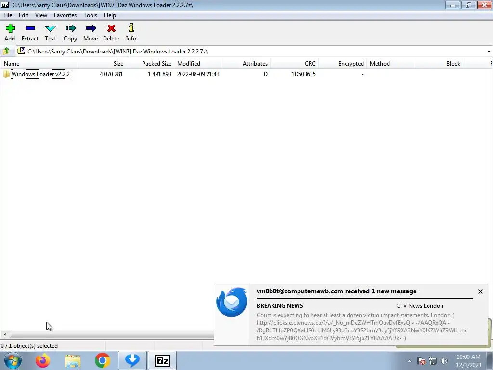Click the Copy toolbar icon

coord(70,28)
